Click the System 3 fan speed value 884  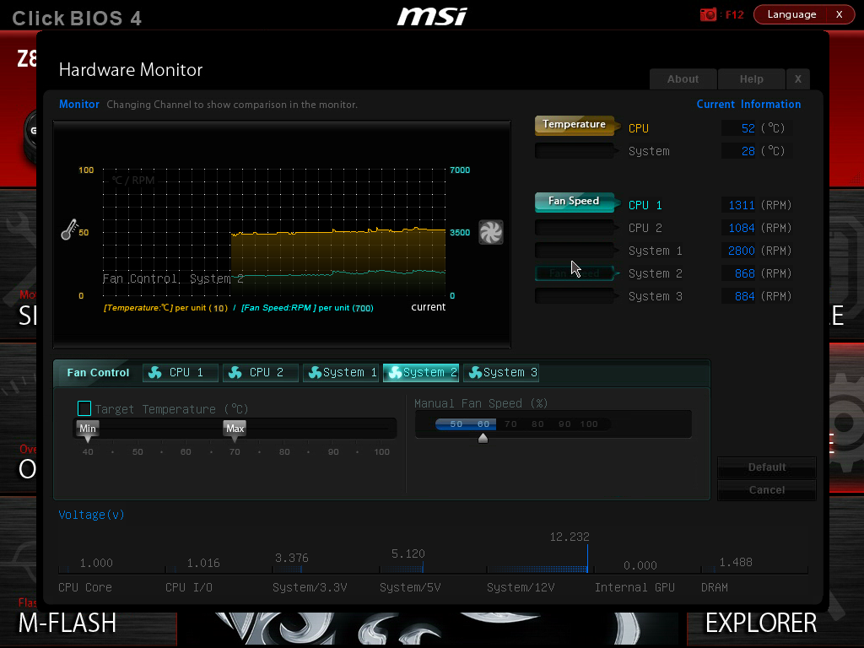[744, 296]
